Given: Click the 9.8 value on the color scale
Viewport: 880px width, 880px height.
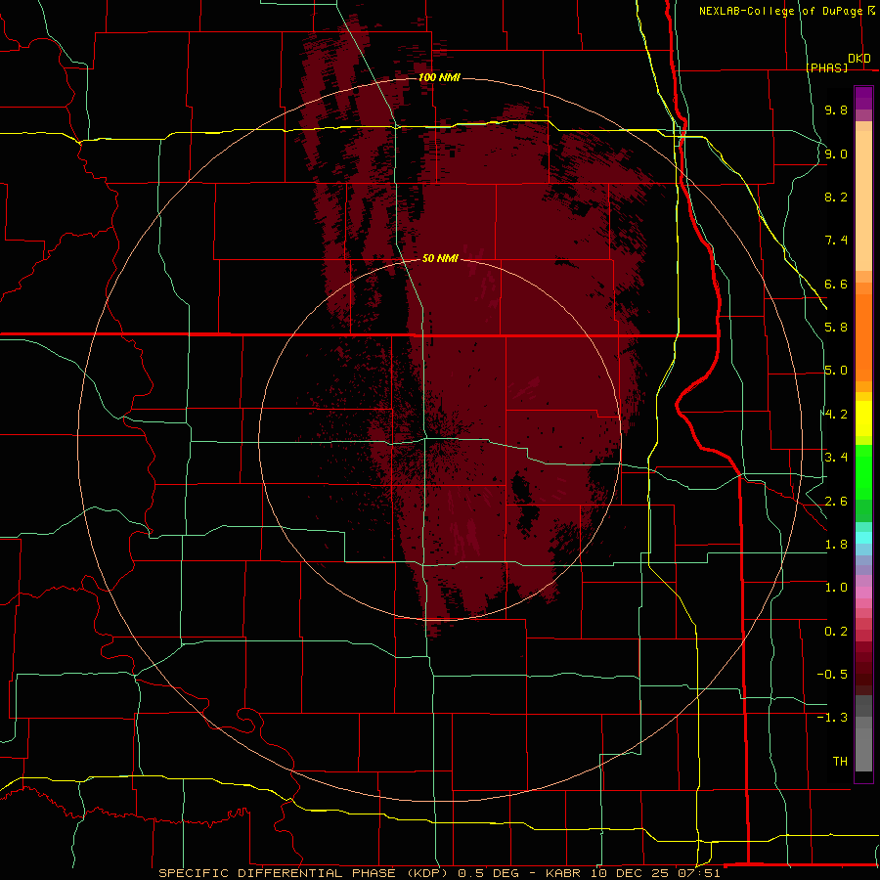Looking at the screenshot, I should pyautogui.click(x=836, y=110).
